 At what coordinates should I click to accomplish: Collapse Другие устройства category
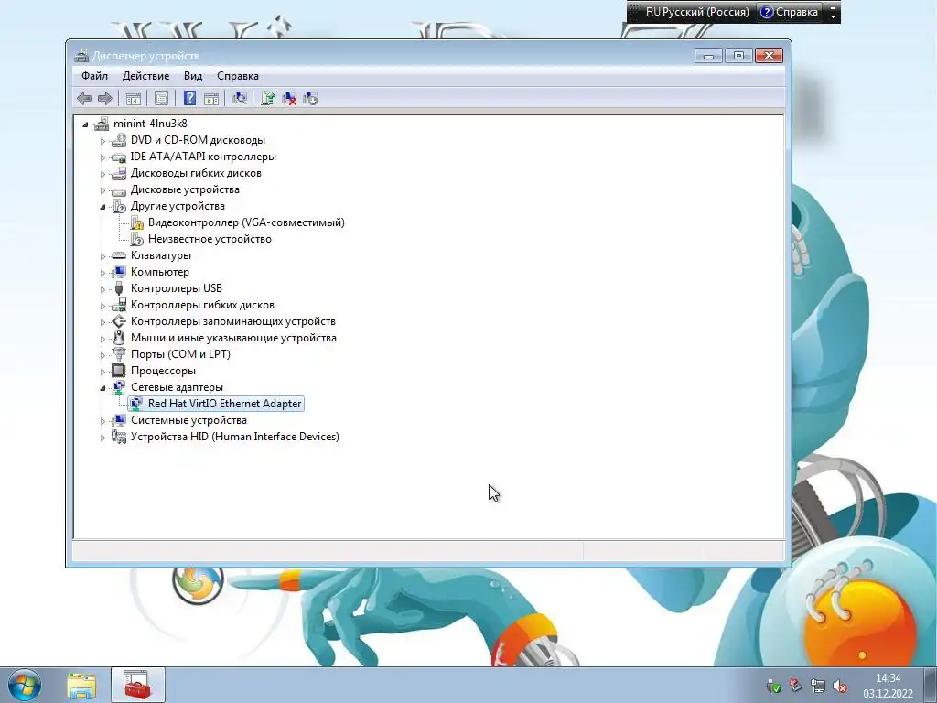click(102, 207)
